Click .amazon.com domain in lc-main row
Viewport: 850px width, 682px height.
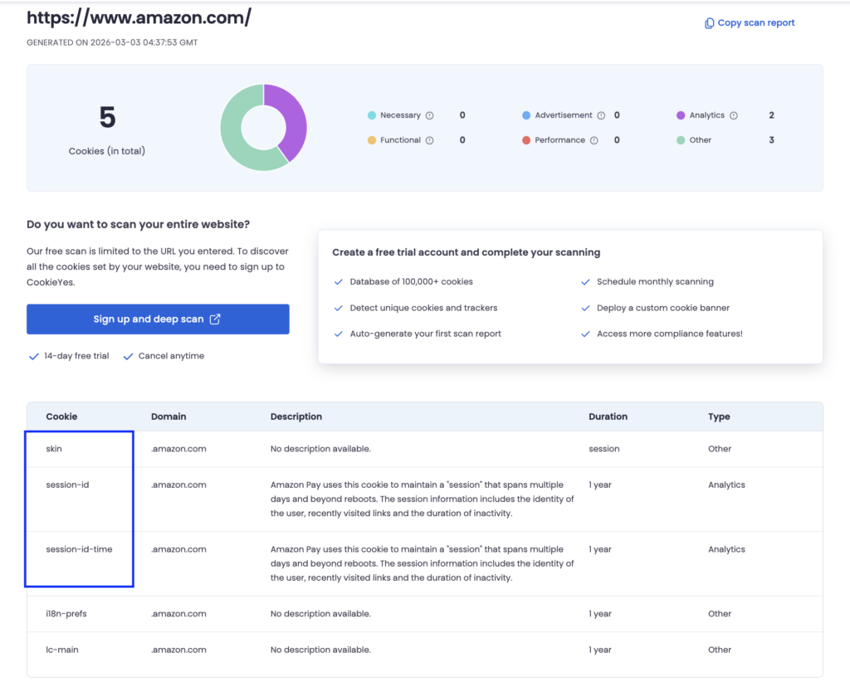[178, 650]
